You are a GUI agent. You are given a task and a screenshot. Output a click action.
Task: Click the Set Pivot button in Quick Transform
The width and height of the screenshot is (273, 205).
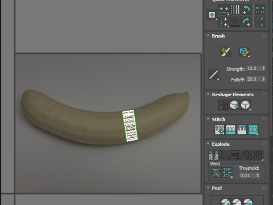tap(212, 15)
